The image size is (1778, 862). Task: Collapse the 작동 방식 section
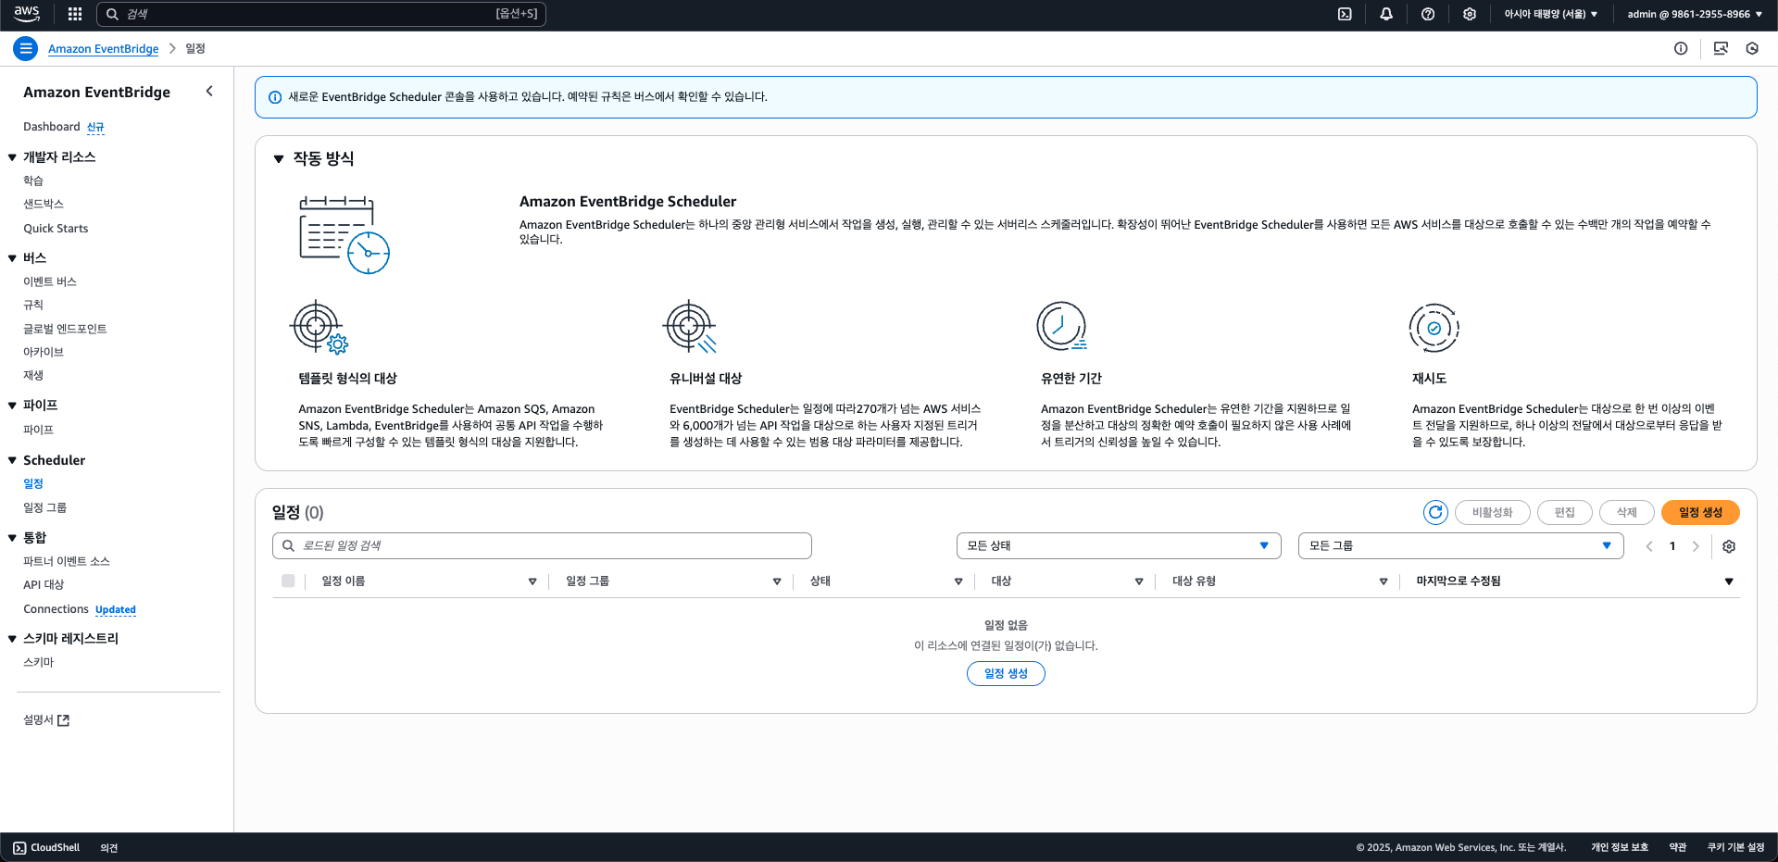[x=279, y=159]
